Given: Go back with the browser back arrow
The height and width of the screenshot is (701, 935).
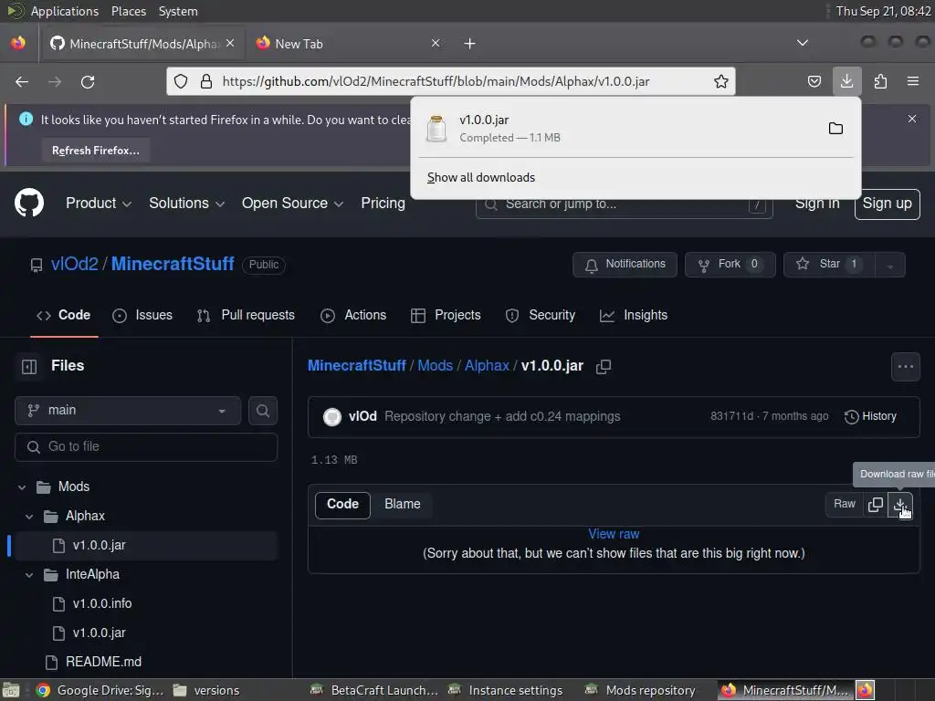Looking at the screenshot, I should click(22, 81).
